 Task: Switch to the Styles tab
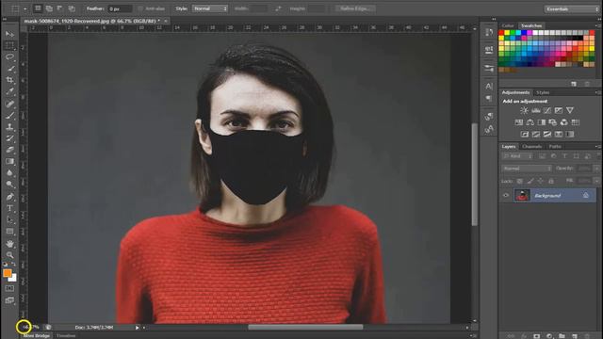[543, 92]
